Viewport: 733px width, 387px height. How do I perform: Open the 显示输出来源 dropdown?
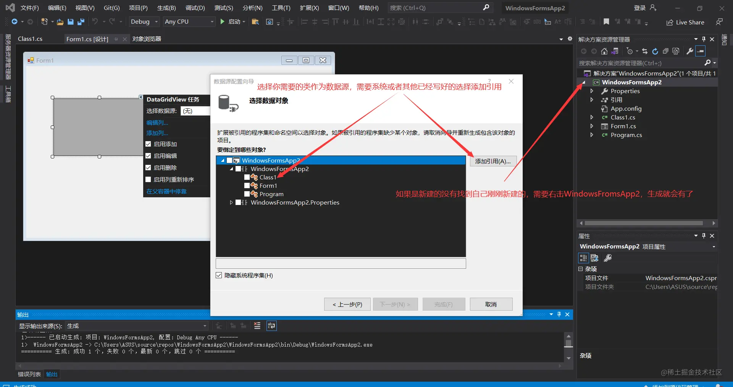click(137, 326)
